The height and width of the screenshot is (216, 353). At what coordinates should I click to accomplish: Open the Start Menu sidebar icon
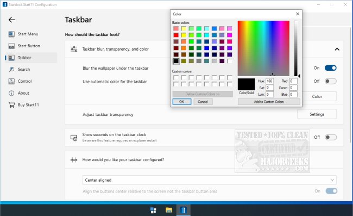(x=11, y=34)
